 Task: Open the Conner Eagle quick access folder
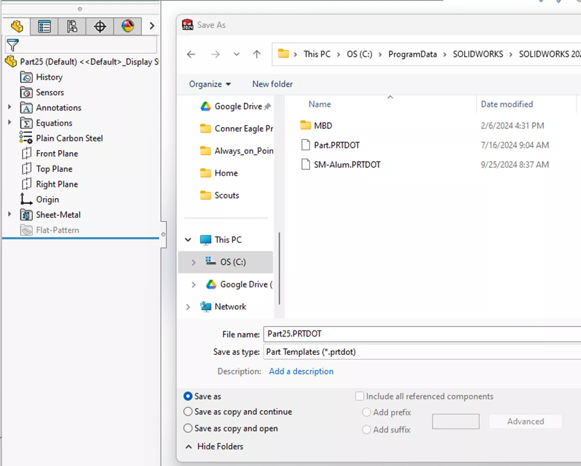(236, 128)
